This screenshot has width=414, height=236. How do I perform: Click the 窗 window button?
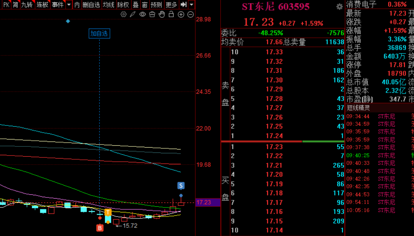tap(145, 5)
